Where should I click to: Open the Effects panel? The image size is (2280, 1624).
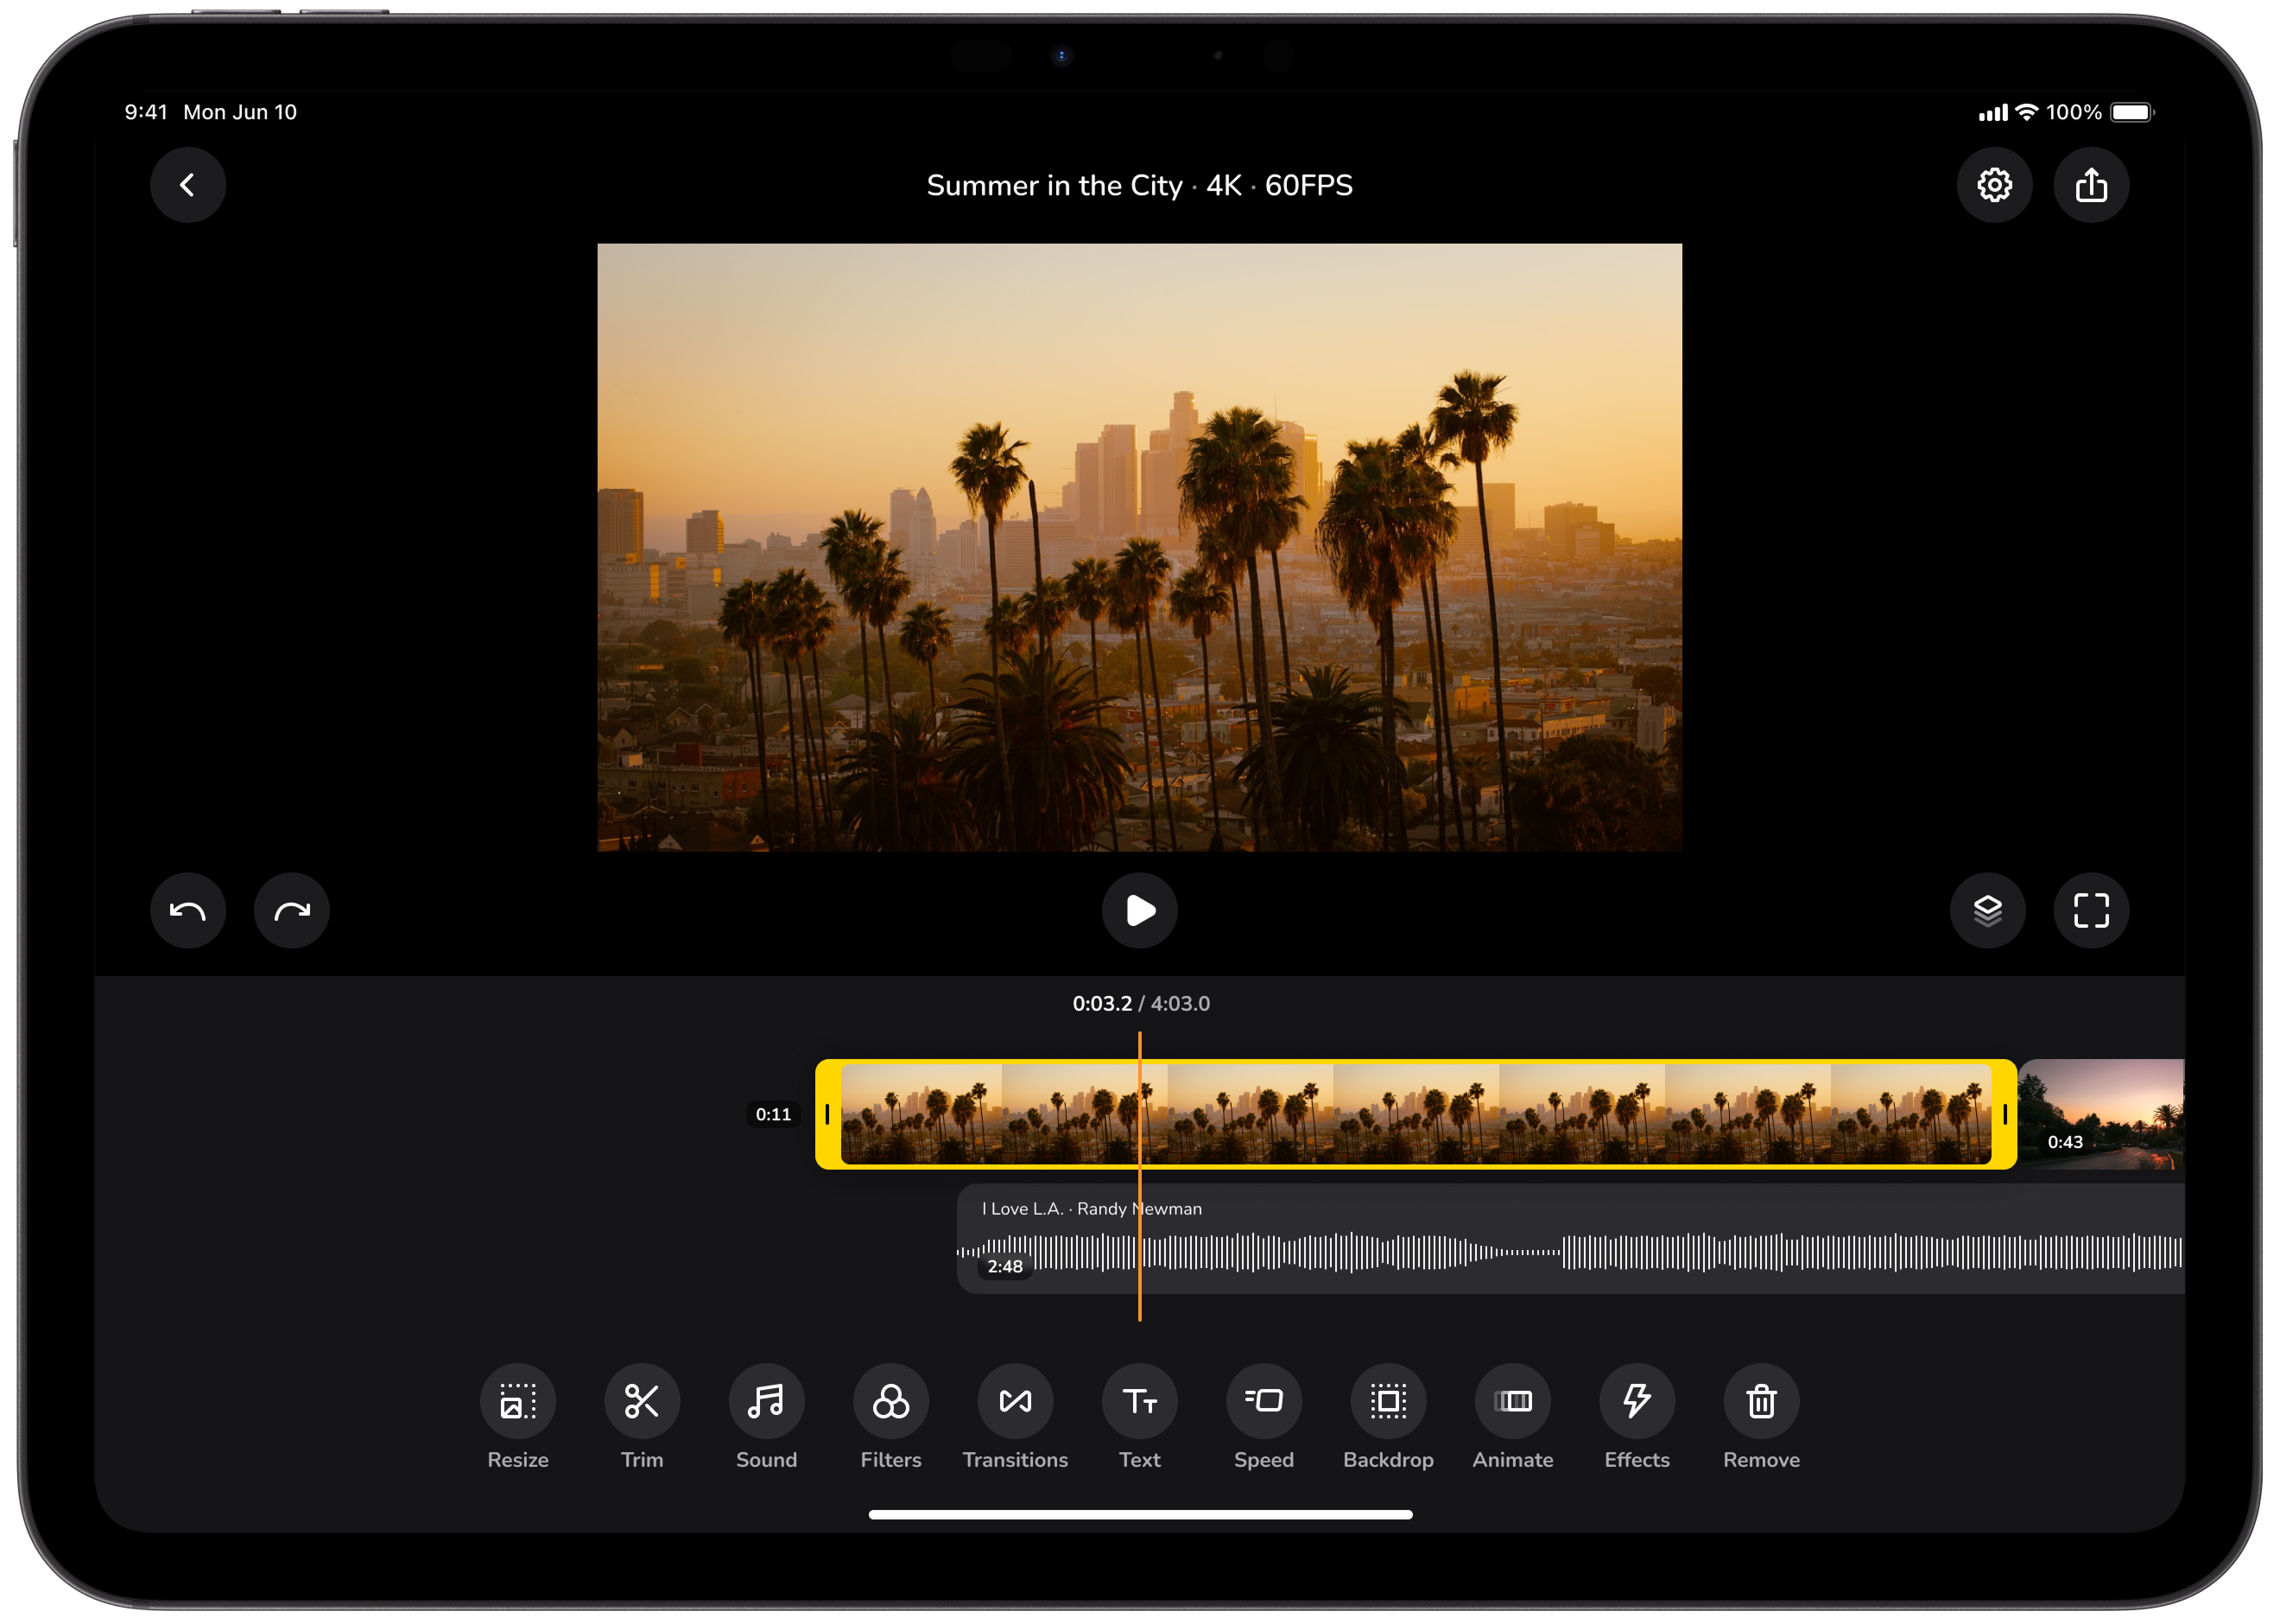(1637, 1401)
